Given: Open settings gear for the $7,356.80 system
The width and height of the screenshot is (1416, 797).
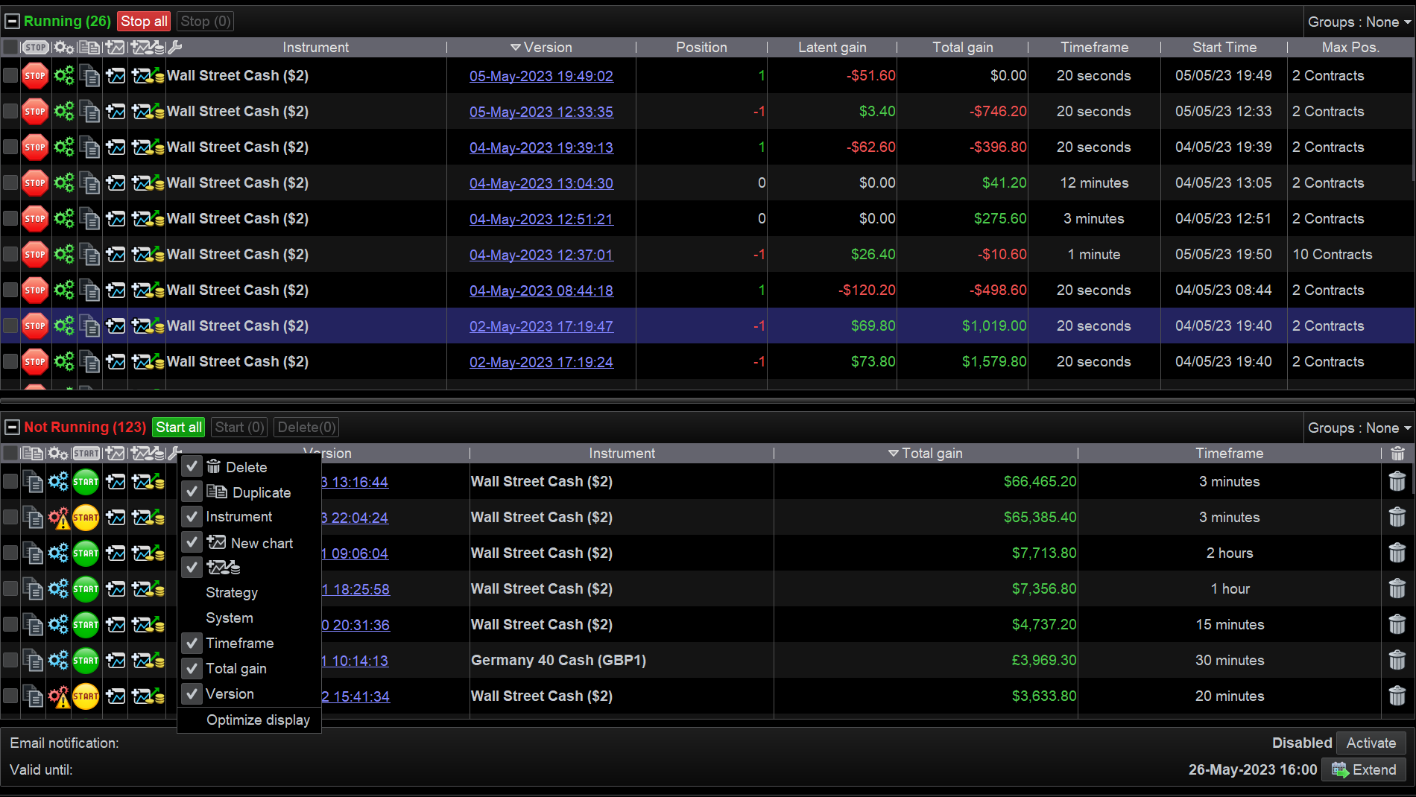Looking at the screenshot, I should click(58, 589).
